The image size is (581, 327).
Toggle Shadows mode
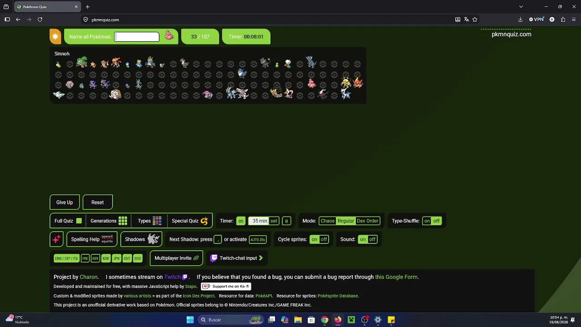point(141,239)
